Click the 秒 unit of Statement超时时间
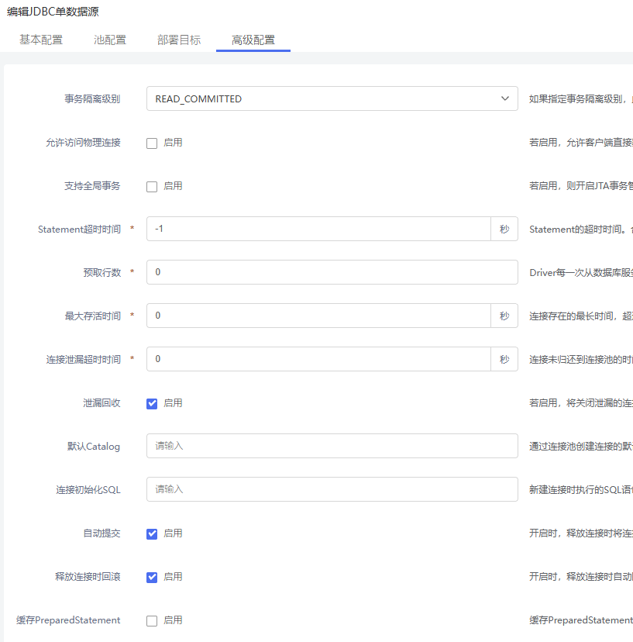Screen dimensions: 633x642 pyautogui.click(x=504, y=229)
